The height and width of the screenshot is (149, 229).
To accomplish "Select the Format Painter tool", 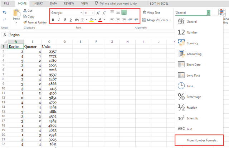I will (35, 22).
